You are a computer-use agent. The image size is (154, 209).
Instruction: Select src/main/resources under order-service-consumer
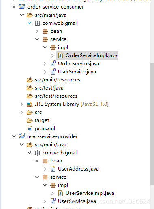pyautogui.click(x=58, y=80)
